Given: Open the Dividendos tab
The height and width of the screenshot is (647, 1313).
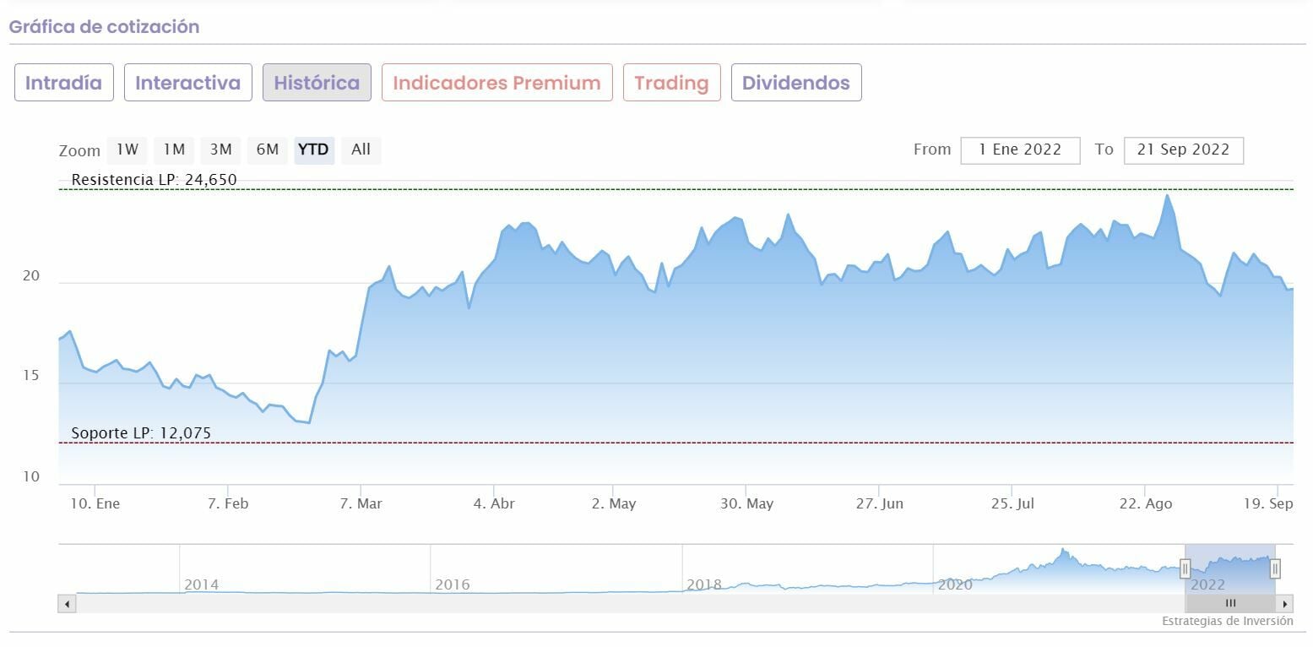Looking at the screenshot, I should [795, 83].
